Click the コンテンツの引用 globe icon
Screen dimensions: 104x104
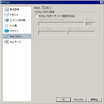pos(6,20)
